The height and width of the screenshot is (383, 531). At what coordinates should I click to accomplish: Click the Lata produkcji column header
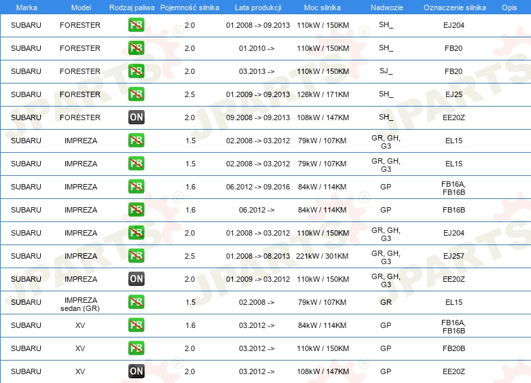(x=257, y=6)
